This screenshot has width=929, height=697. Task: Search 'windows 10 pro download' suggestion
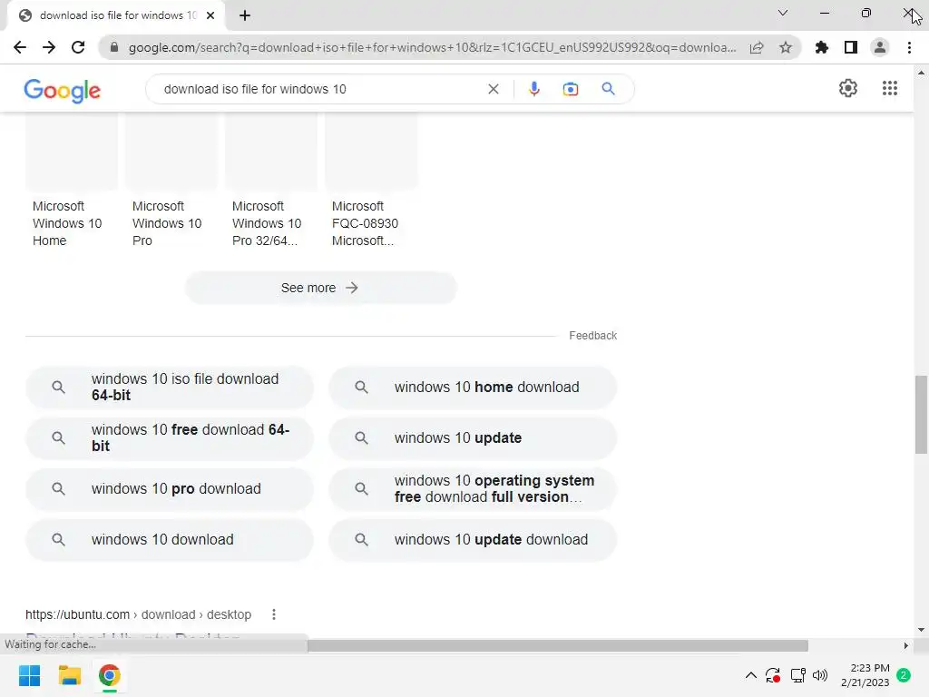tap(170, 489)
